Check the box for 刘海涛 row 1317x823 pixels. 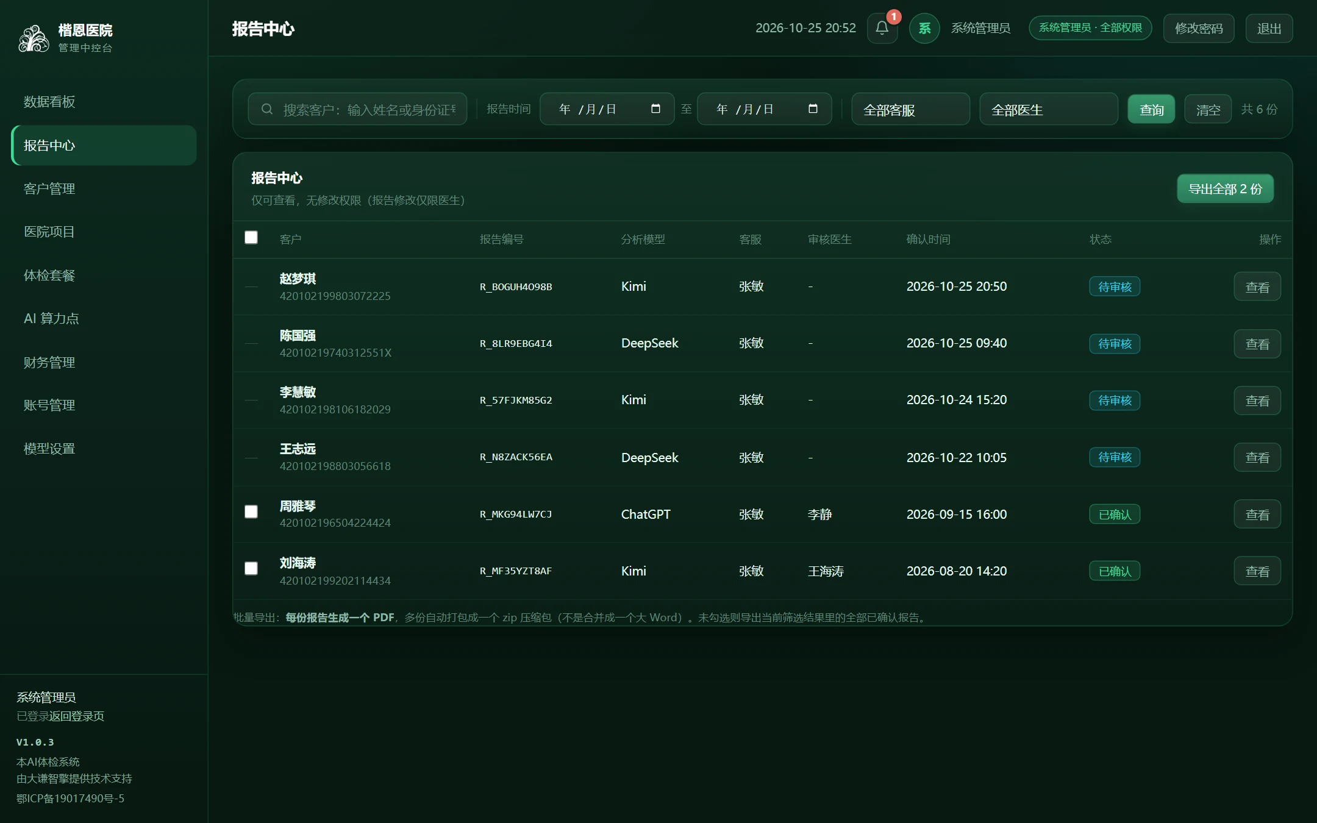pos(251,568)
